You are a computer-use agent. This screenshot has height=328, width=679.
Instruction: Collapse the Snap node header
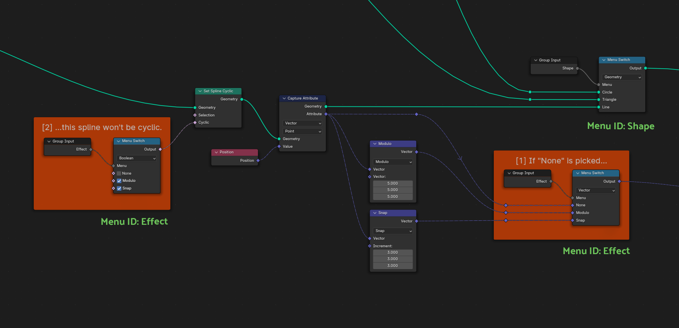click(375, 213)
